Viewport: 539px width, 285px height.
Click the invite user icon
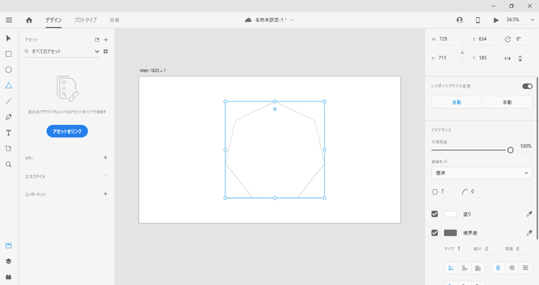pyautogui.click(x=459, y=20)
